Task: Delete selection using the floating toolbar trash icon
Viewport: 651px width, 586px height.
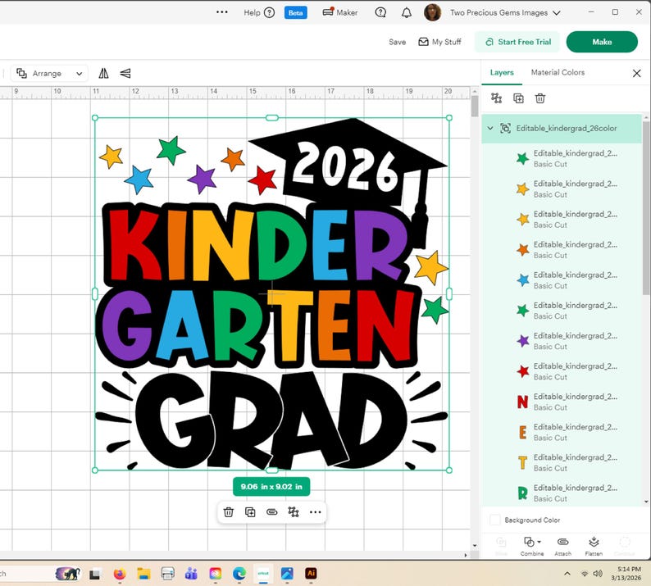Action: coord(229,512)
